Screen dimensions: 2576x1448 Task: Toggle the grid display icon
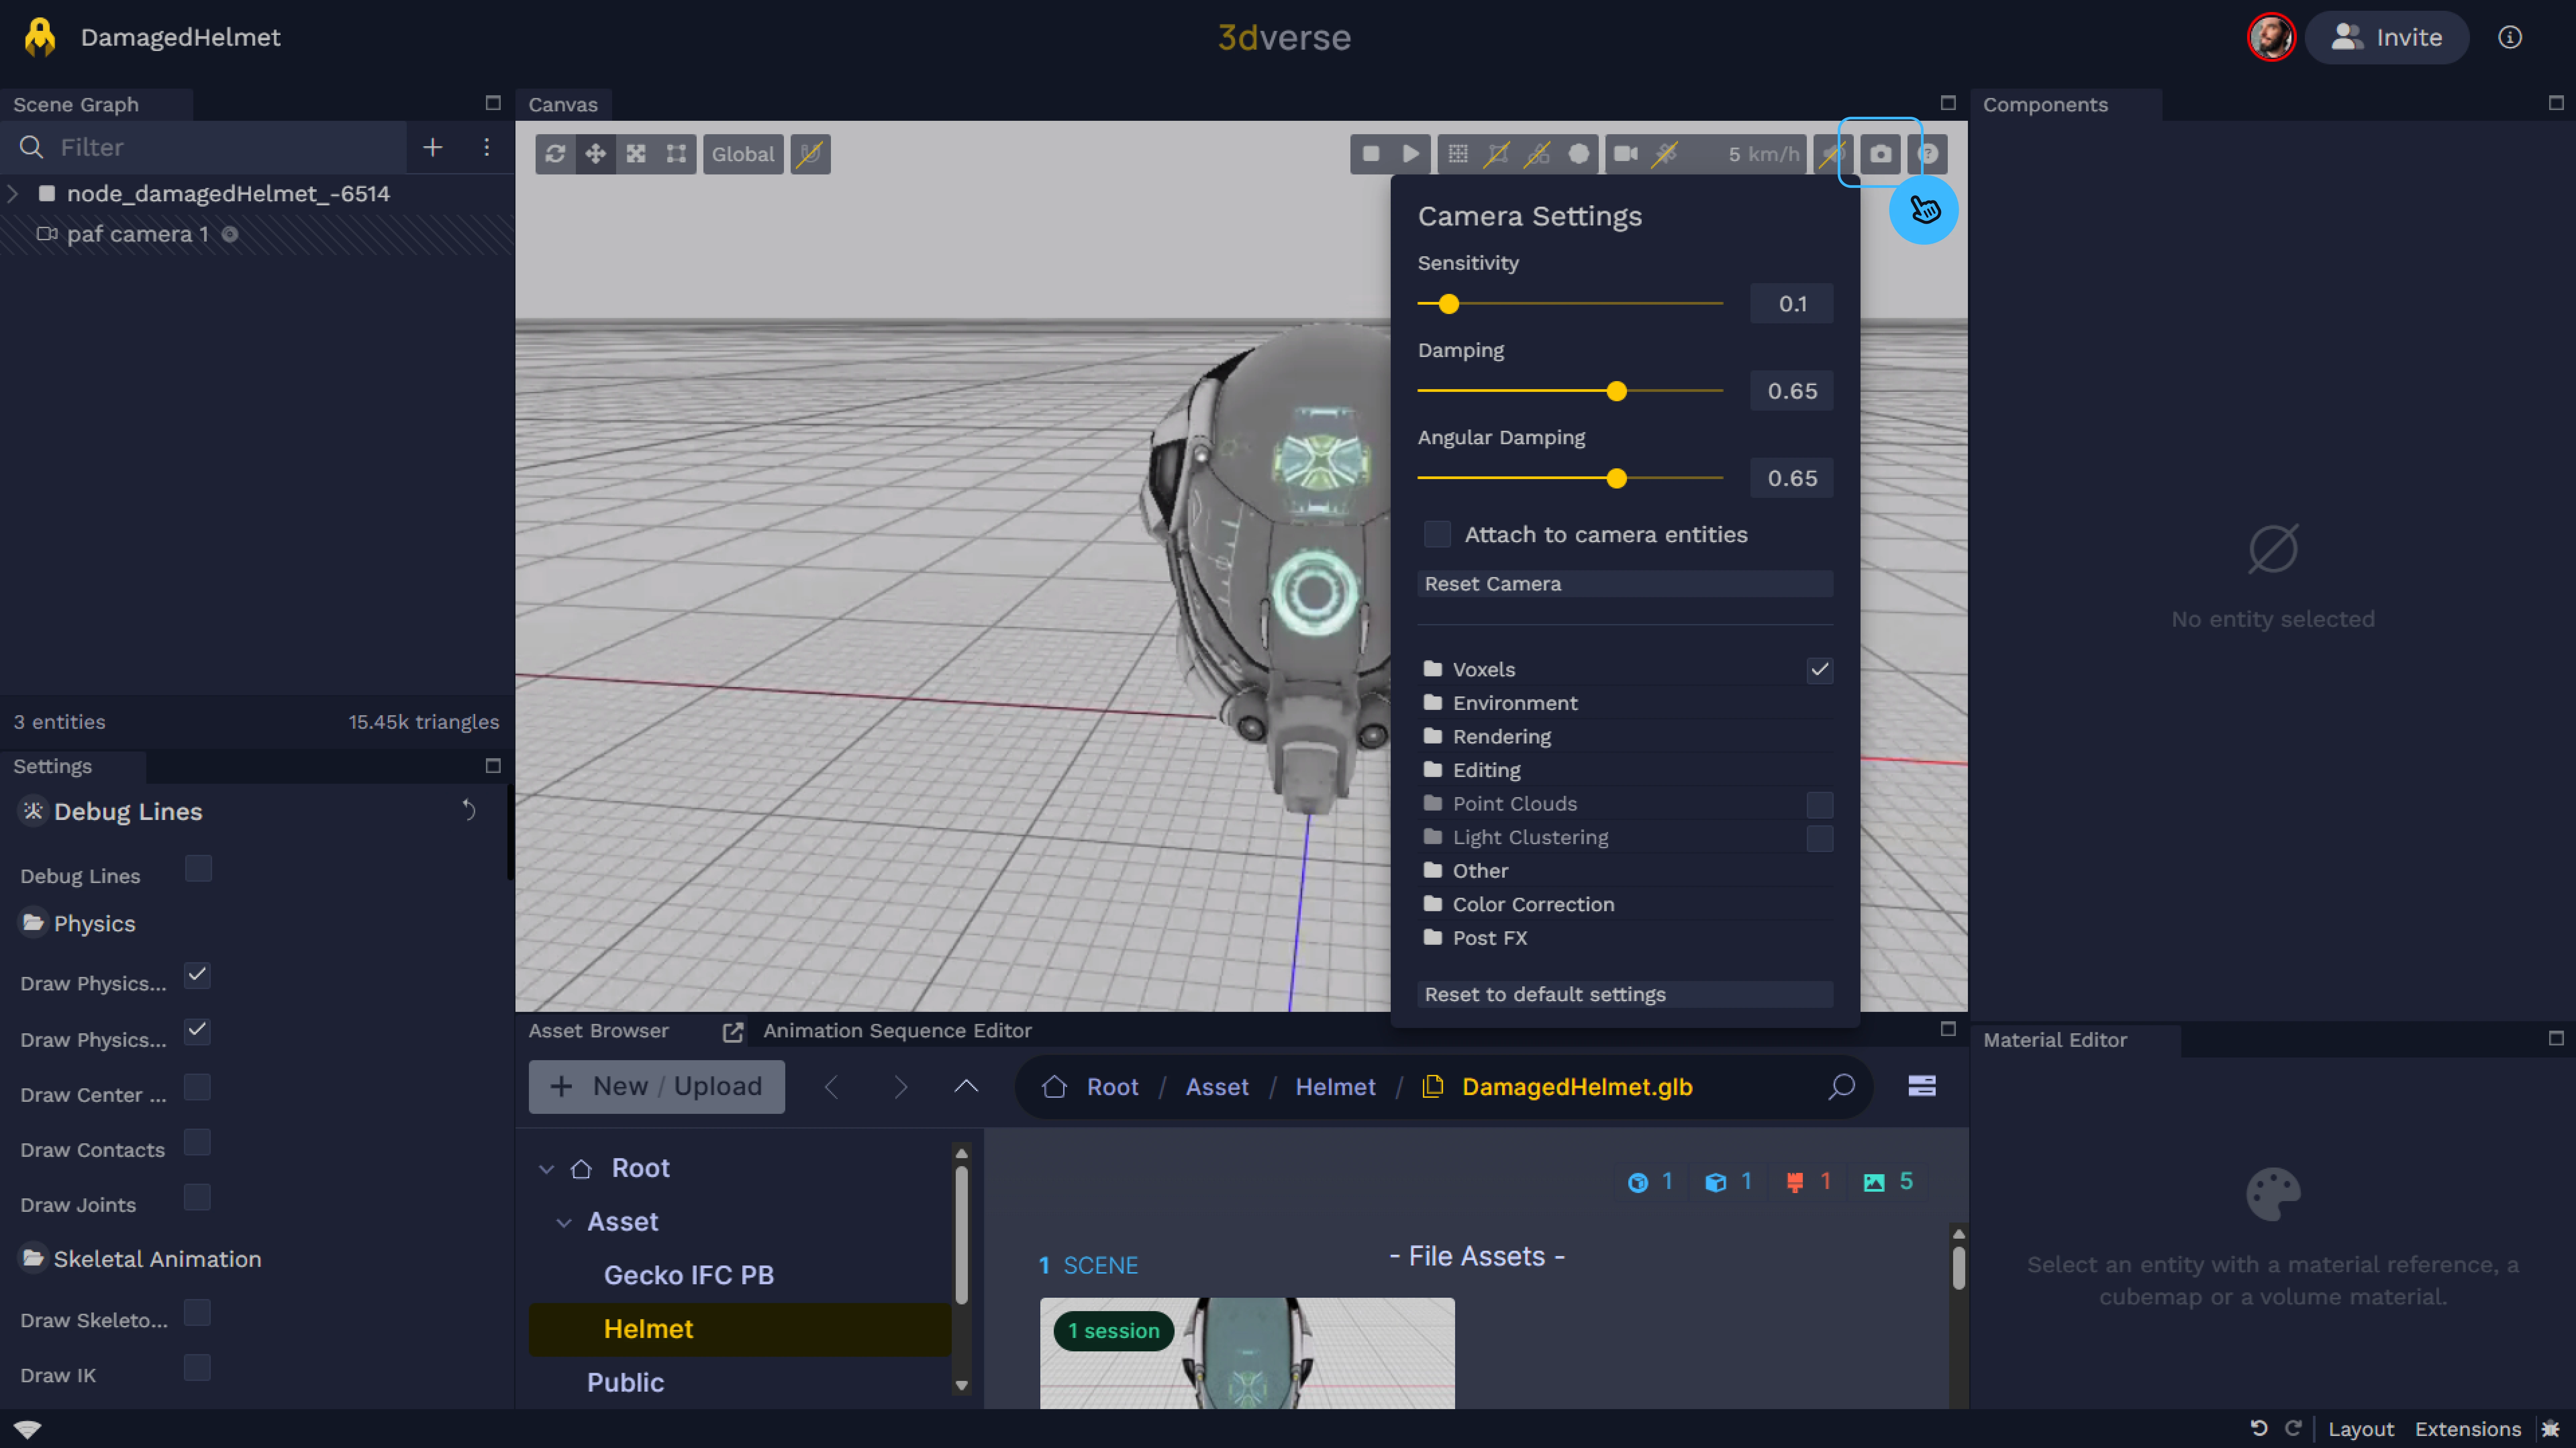click(1457, 154)
